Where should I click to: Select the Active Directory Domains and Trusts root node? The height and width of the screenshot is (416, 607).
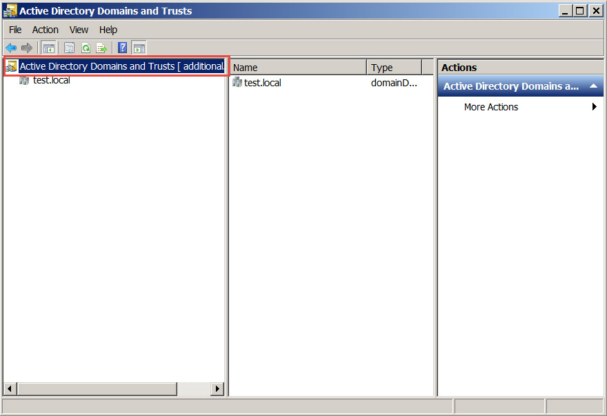121,66
